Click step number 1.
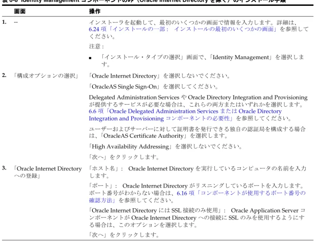Viewport: 321px width, 242px height. coord(4,22)
